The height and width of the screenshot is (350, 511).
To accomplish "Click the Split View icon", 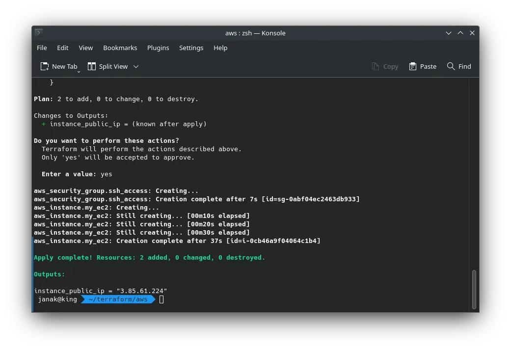I will [x=91, y=66].
